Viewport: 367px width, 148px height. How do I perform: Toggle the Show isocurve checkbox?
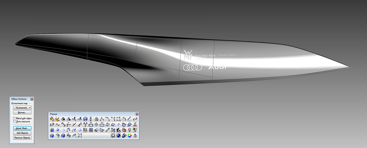(14, 122)
